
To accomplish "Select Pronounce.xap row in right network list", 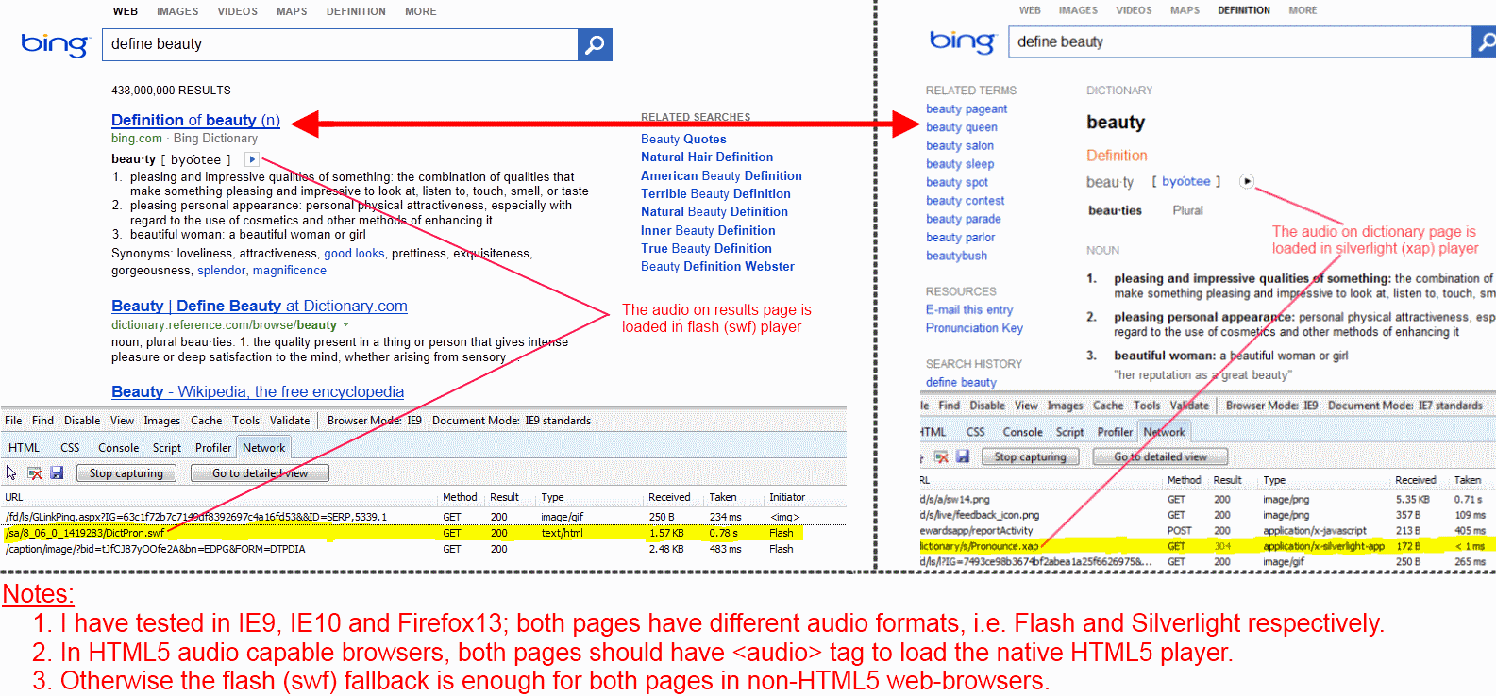I will tap(1207, 545).
